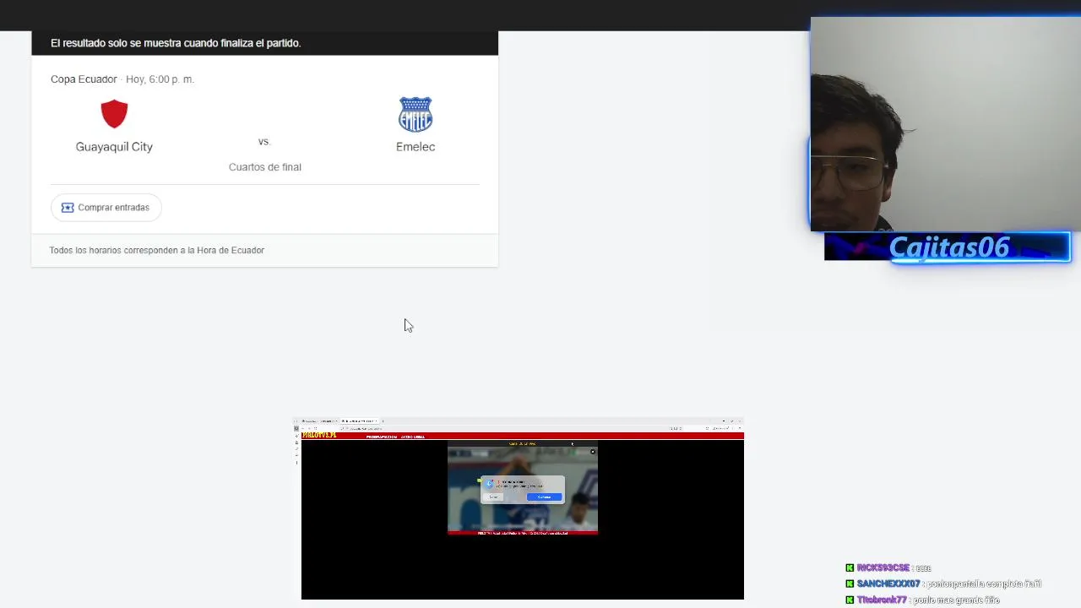Click the blue confirm button in embedded dialog

tap(544, 497)
